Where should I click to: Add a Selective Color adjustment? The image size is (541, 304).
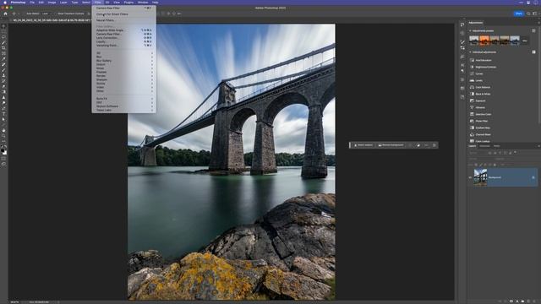[x=483, y=114]
